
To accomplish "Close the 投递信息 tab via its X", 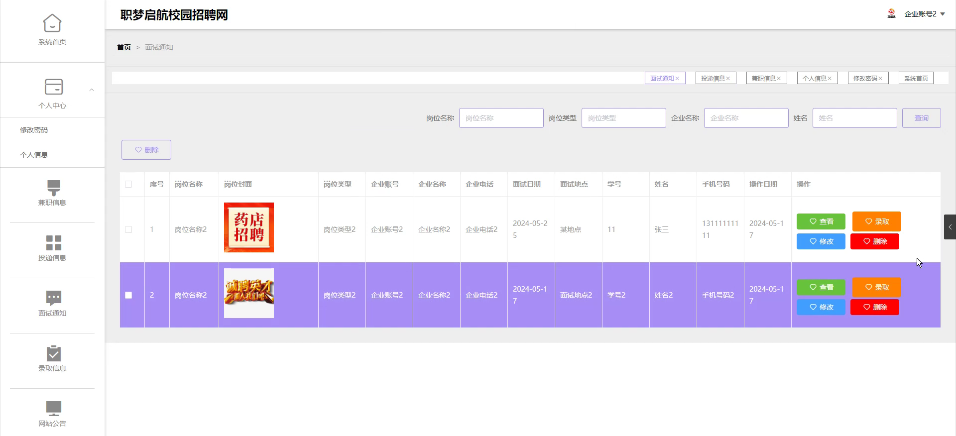I will [728, 79].
